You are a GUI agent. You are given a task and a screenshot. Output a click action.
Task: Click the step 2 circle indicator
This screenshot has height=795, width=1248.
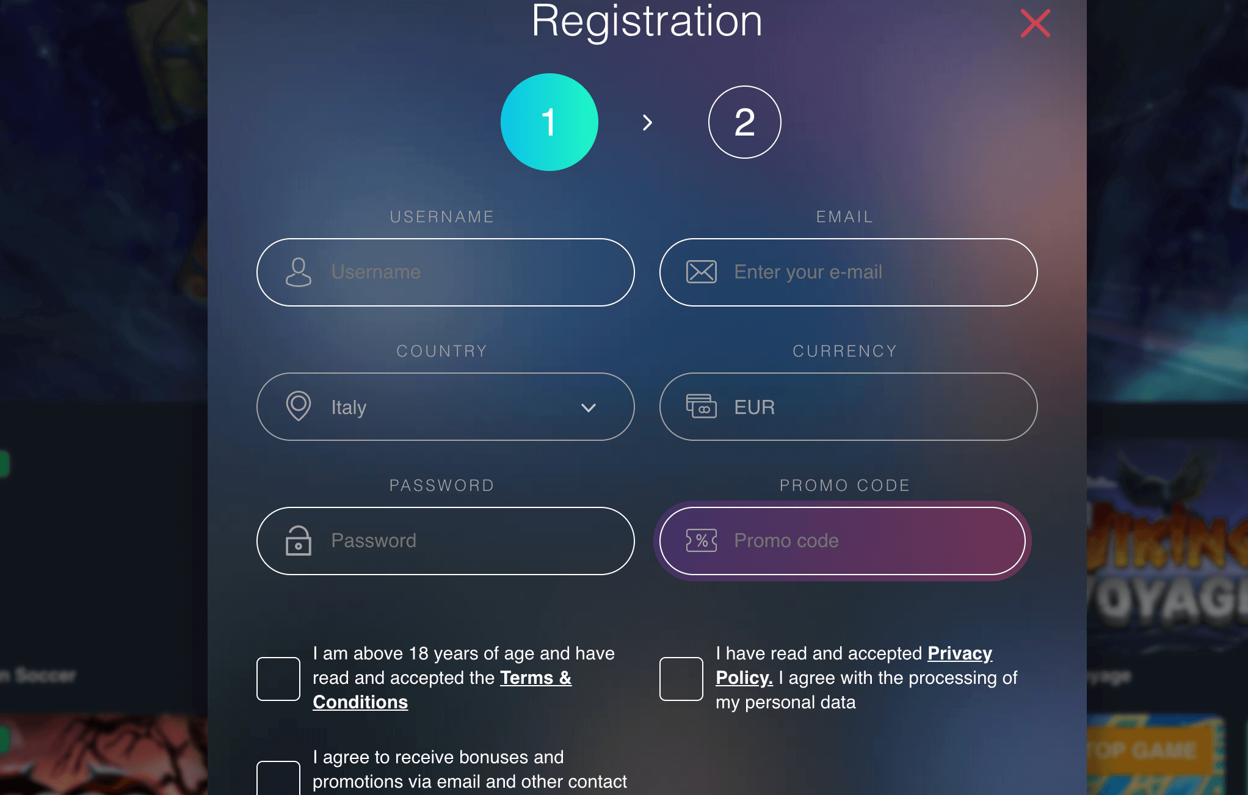pos(745,121)
